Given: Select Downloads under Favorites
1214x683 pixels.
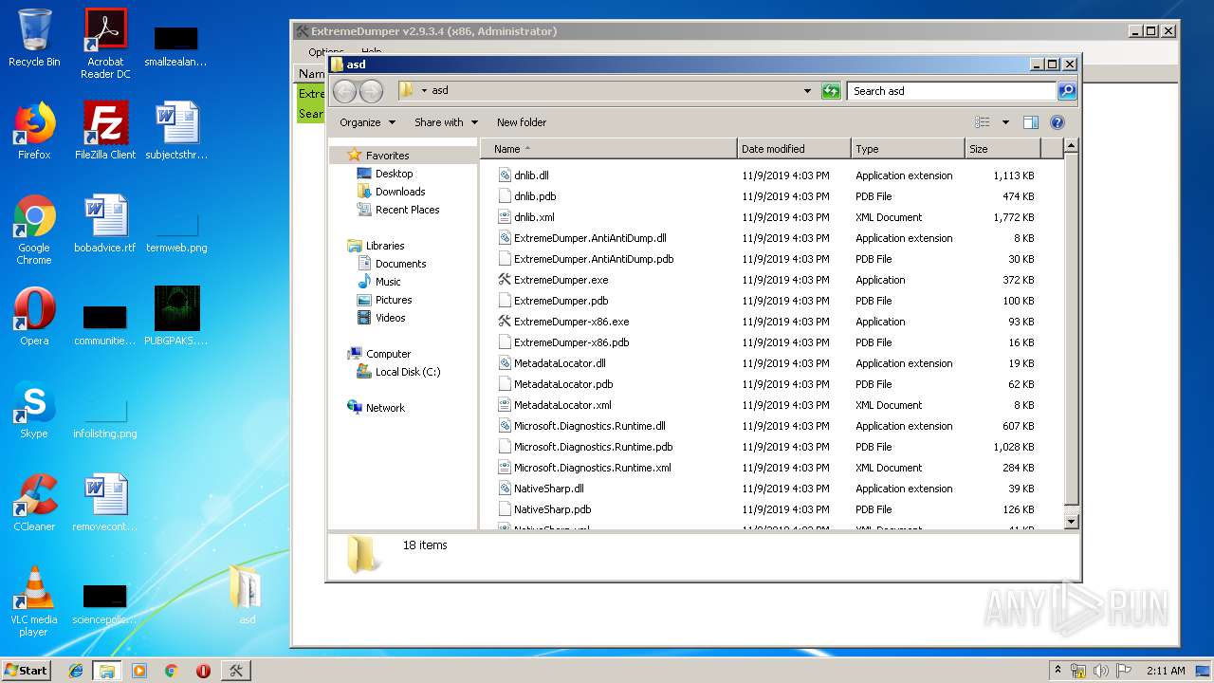Looking at the screenshot, I should tap(400, 192).
